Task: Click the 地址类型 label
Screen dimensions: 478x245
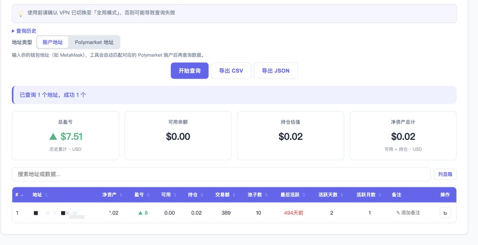Action: 22,42
